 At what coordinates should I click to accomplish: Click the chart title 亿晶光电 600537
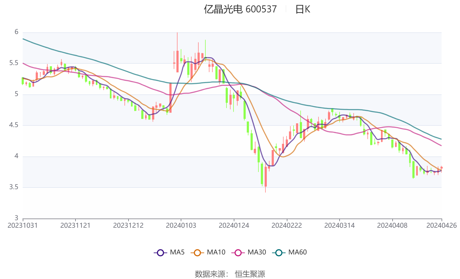coord(240,9)
